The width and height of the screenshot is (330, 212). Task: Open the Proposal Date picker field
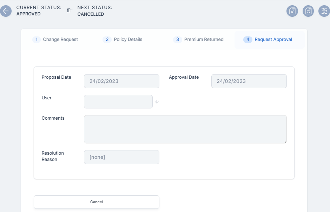pos(121,81)
